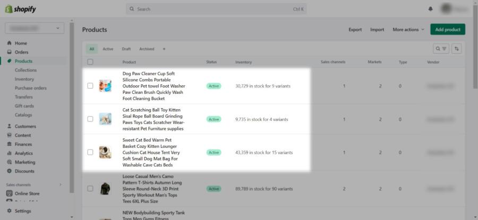478x220 pixels.
Task: Click the Discounts badge icon
Action: (x=10, y=171)
